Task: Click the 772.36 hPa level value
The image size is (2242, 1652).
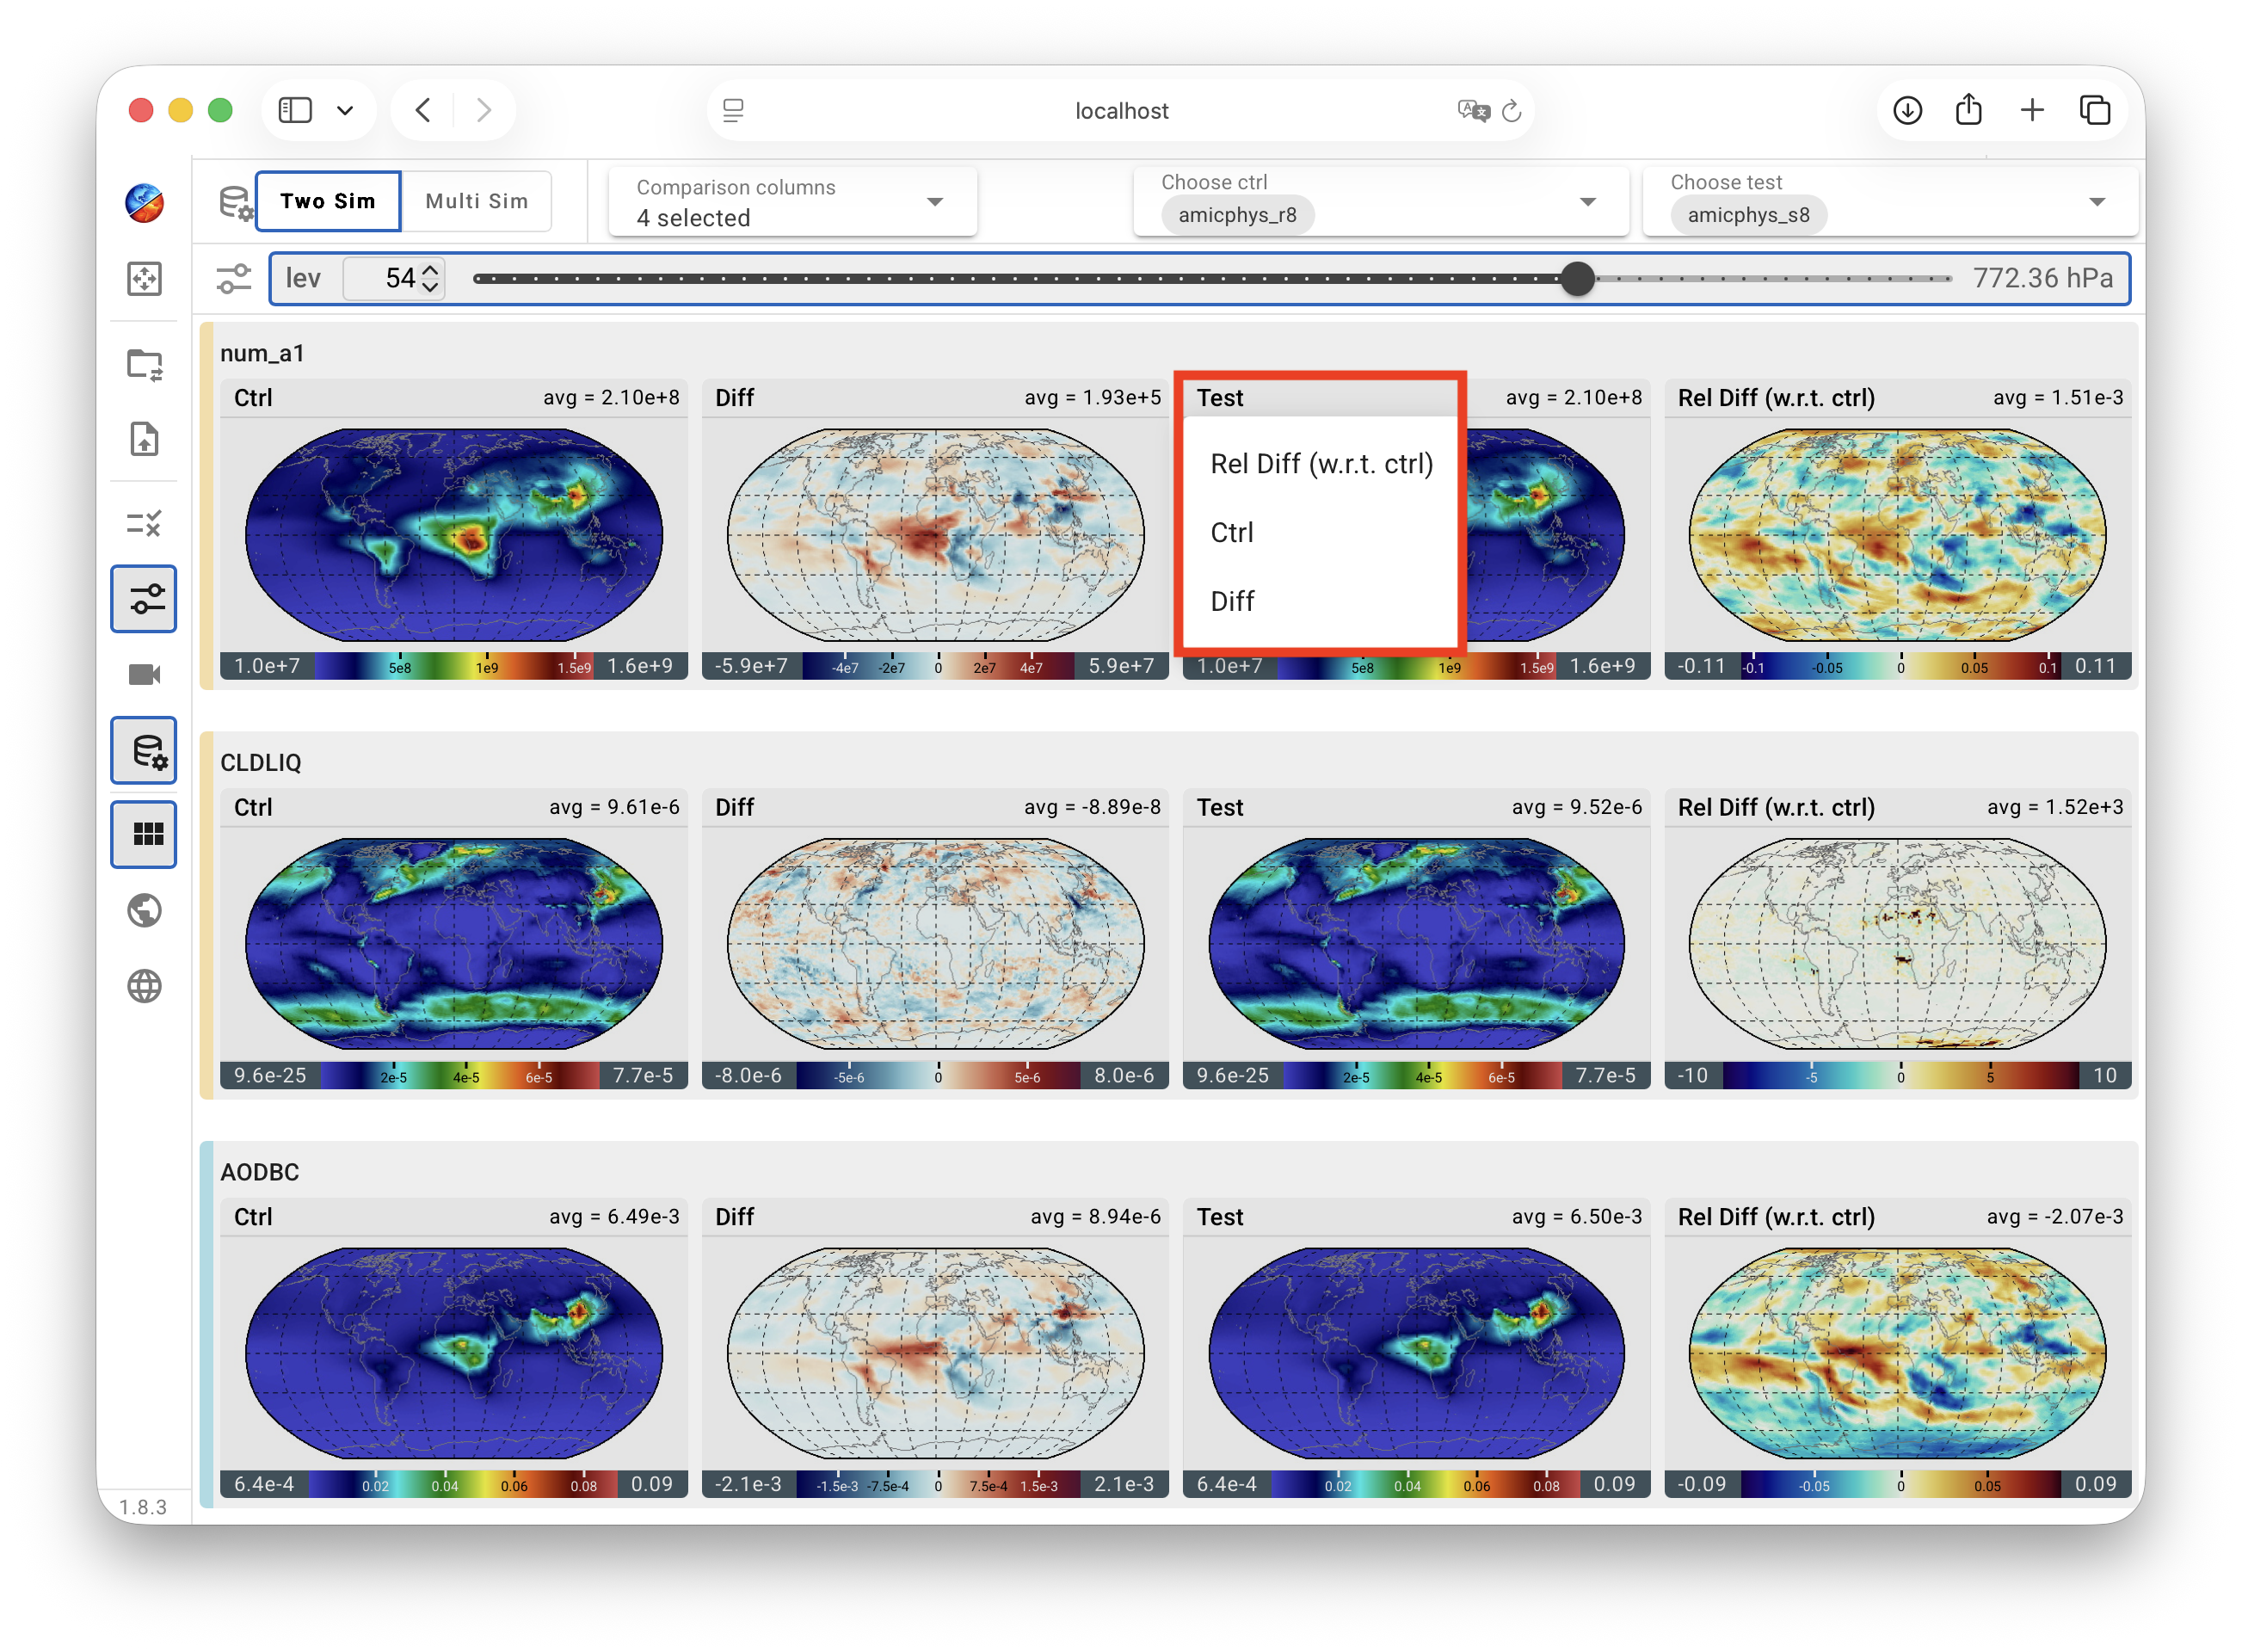Action: coord(2042,278)
